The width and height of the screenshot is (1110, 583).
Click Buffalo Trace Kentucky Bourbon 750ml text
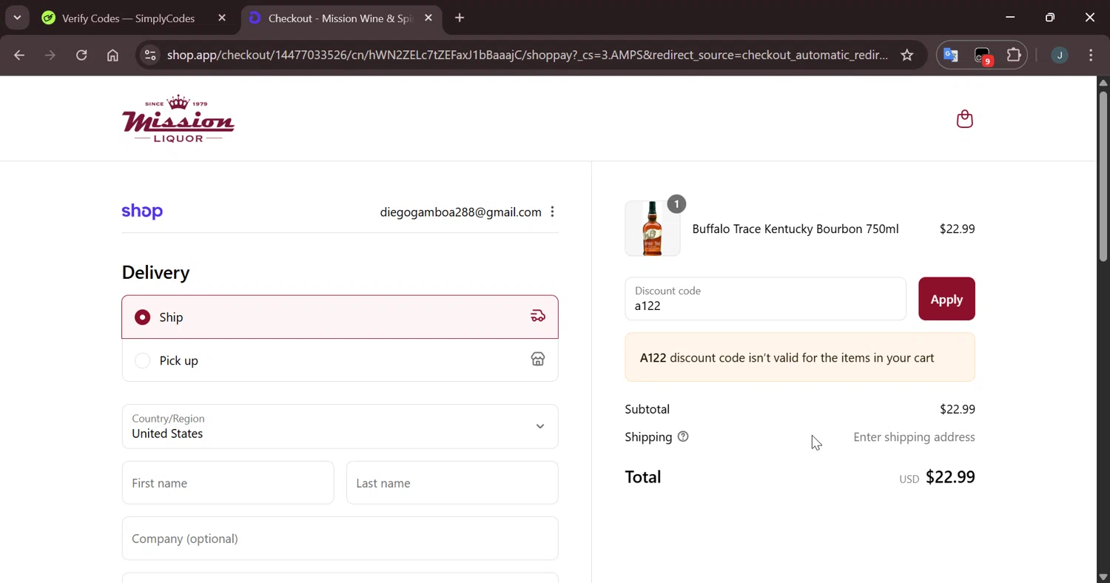pos(795,229)
